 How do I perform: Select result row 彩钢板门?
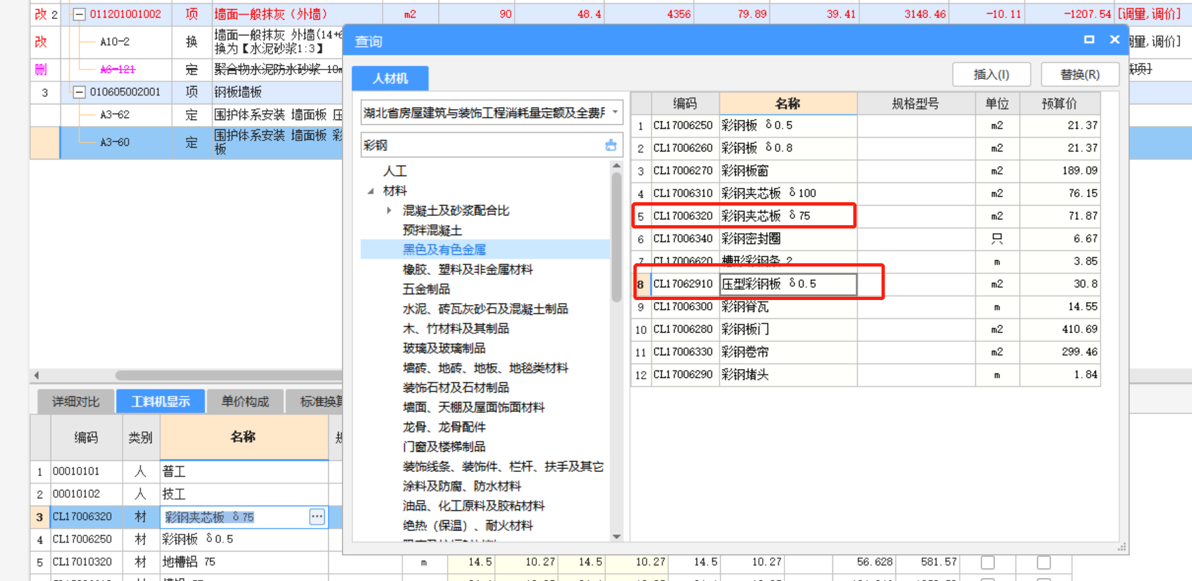click(865, 329)
